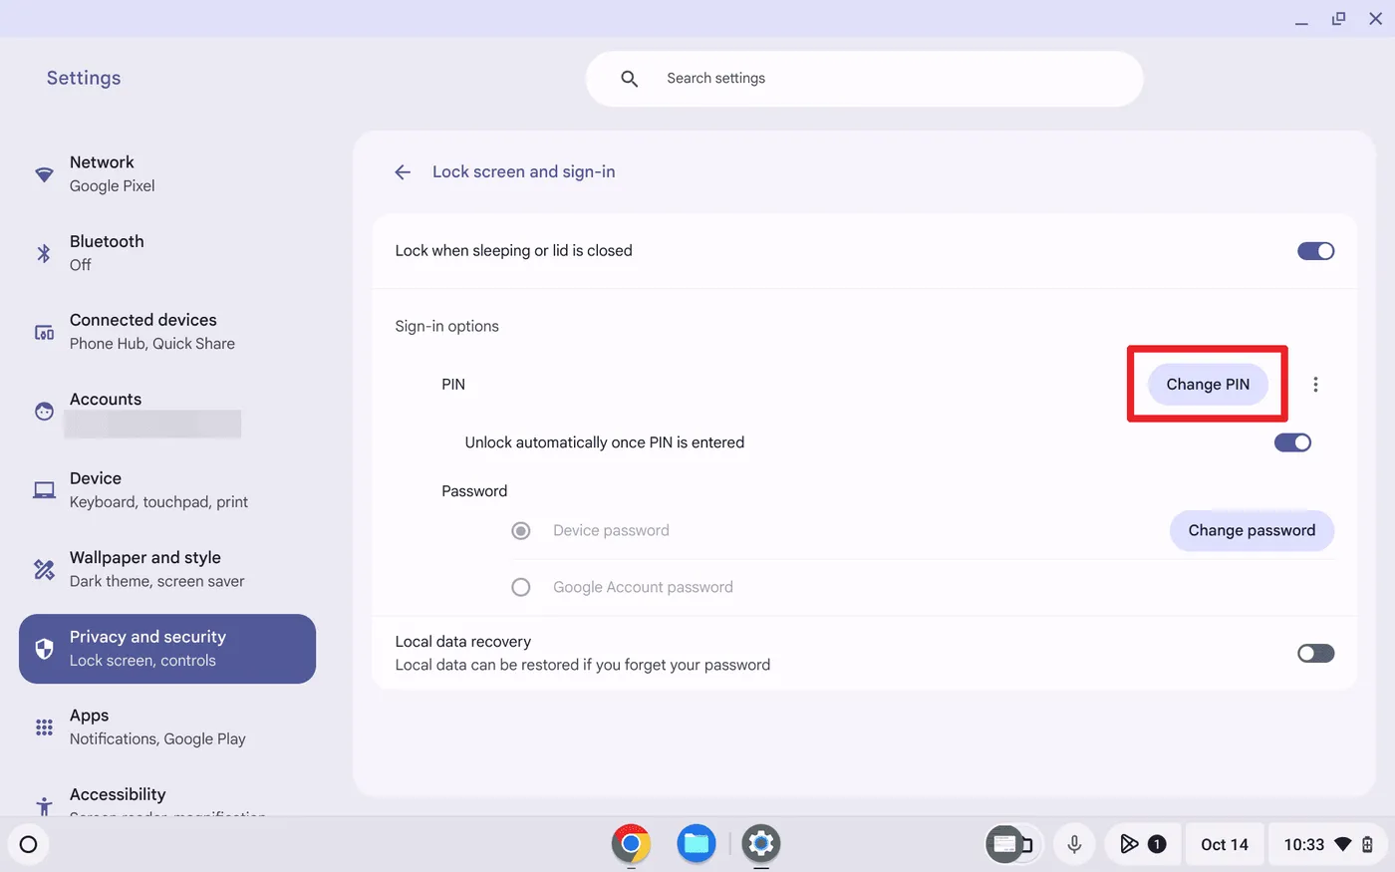Open the Wallpaper and style section
Viewport: 1395px width, 872px height.
pyautogui.click(x=167, y=569)
